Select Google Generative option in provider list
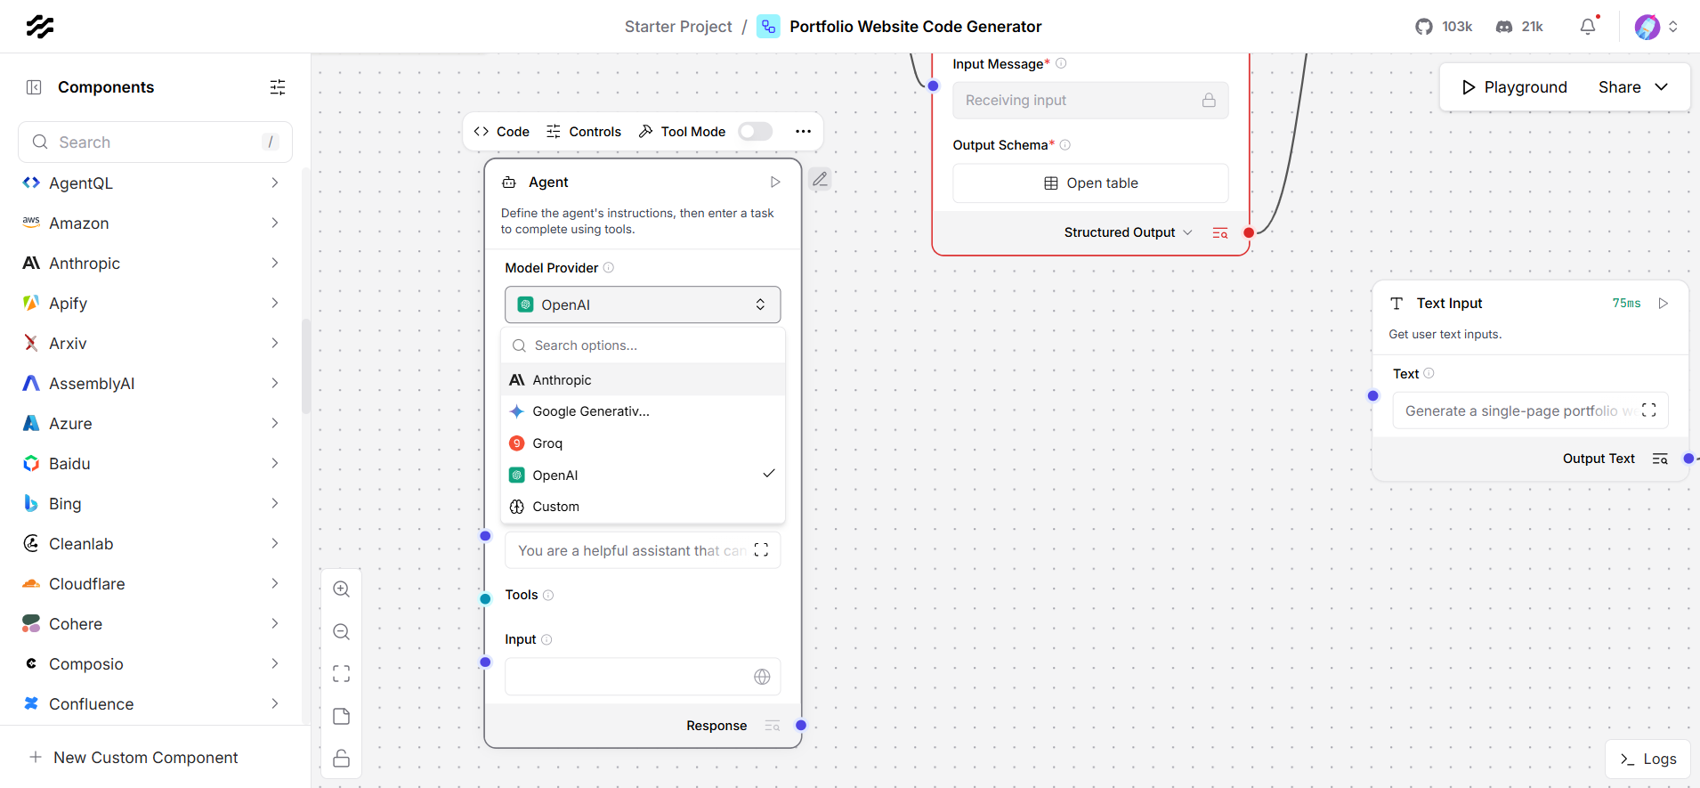1700x788 pixels. [643, 411]
